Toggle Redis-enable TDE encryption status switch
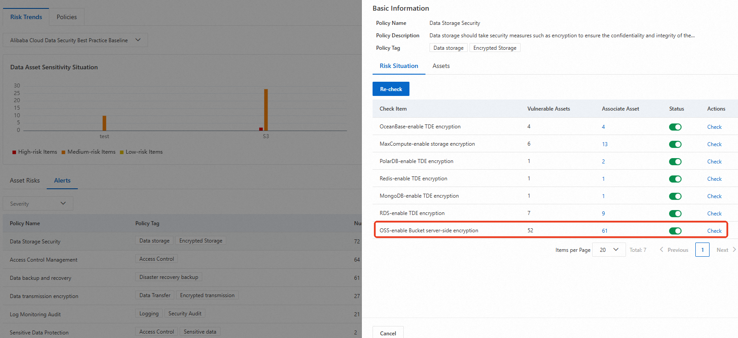Screen dimensions: 738x338 [x=675, y=179]
